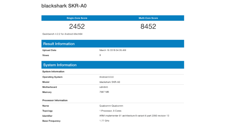Click the 'March 16 2018 04:26 AM' value
Viewport: 225px width, 126px height.
113,50
